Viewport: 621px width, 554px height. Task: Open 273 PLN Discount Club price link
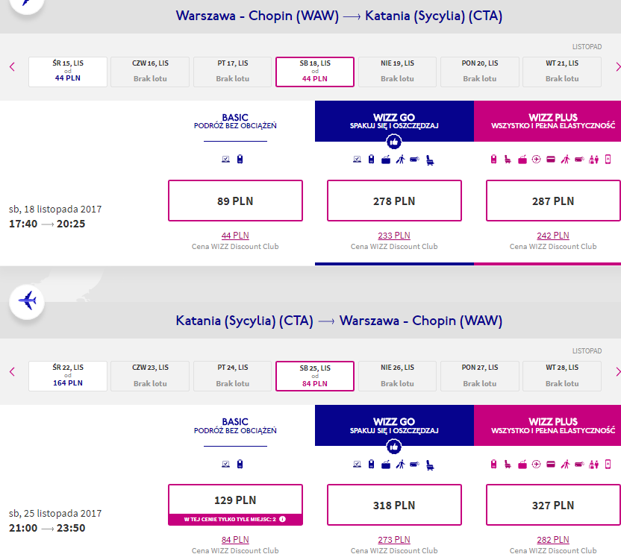tap(394, 540)
